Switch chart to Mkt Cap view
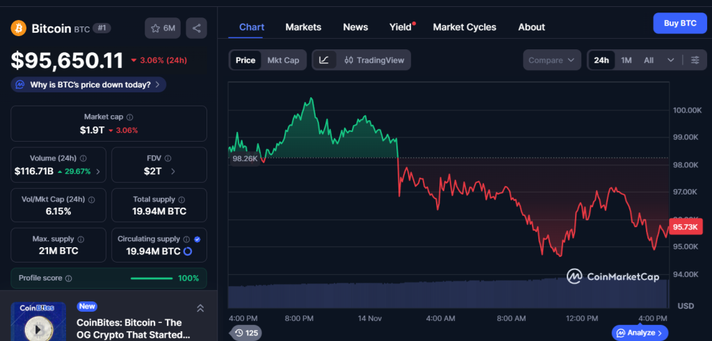 (283, 60)
